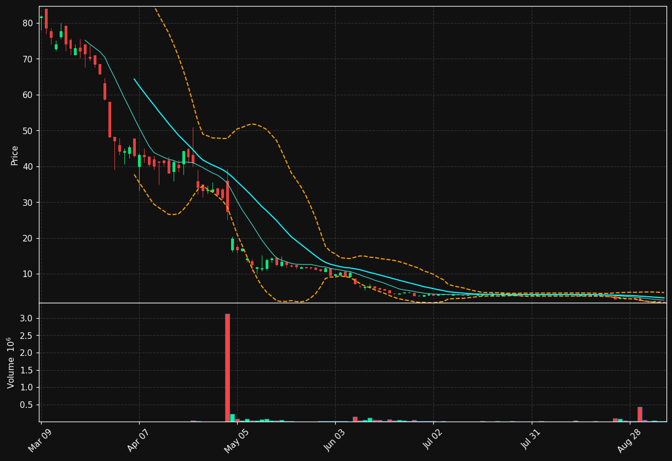
Task: Click the 70 price axis label
Action: click(28, 59)
